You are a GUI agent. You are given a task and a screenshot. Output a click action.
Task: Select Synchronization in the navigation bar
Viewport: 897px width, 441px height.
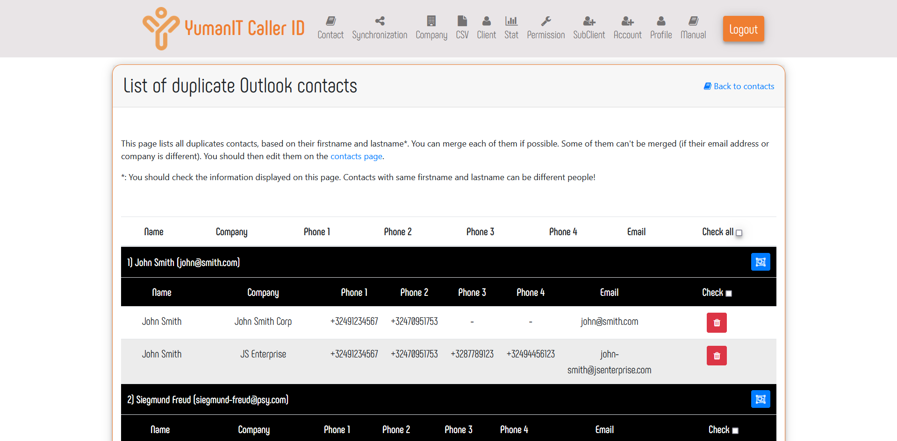coord(380,35)
